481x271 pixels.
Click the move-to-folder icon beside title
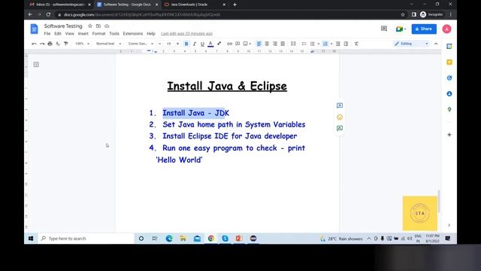[x=98, y=26]
